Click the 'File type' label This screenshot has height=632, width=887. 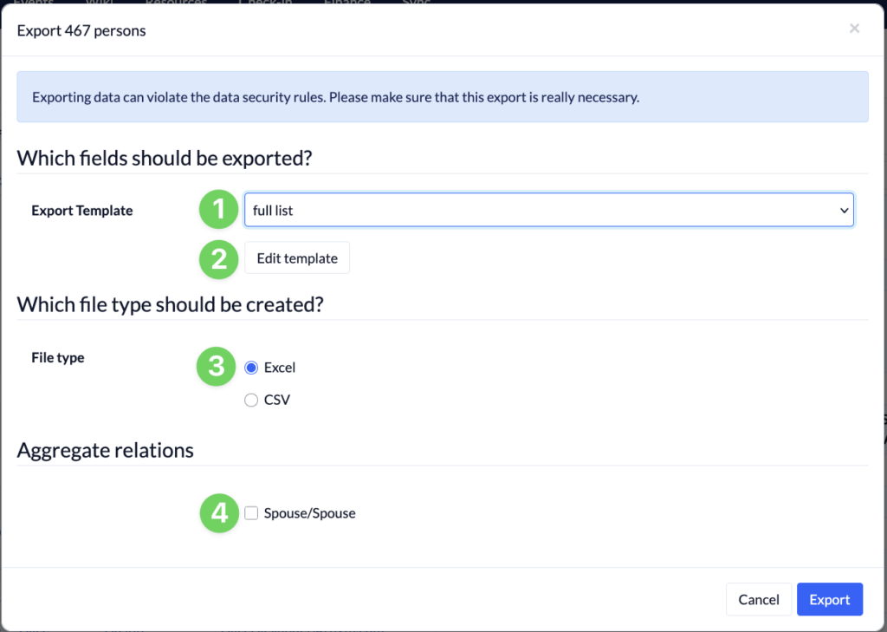[x=58, y=357]
